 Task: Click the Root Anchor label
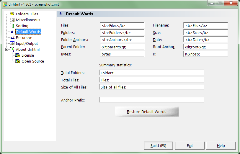point(164,47)
